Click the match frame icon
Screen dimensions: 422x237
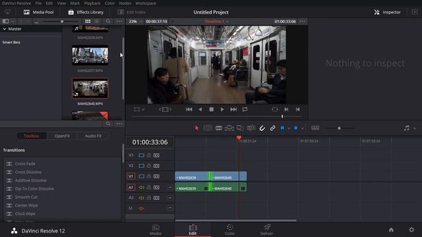(275, 109)
